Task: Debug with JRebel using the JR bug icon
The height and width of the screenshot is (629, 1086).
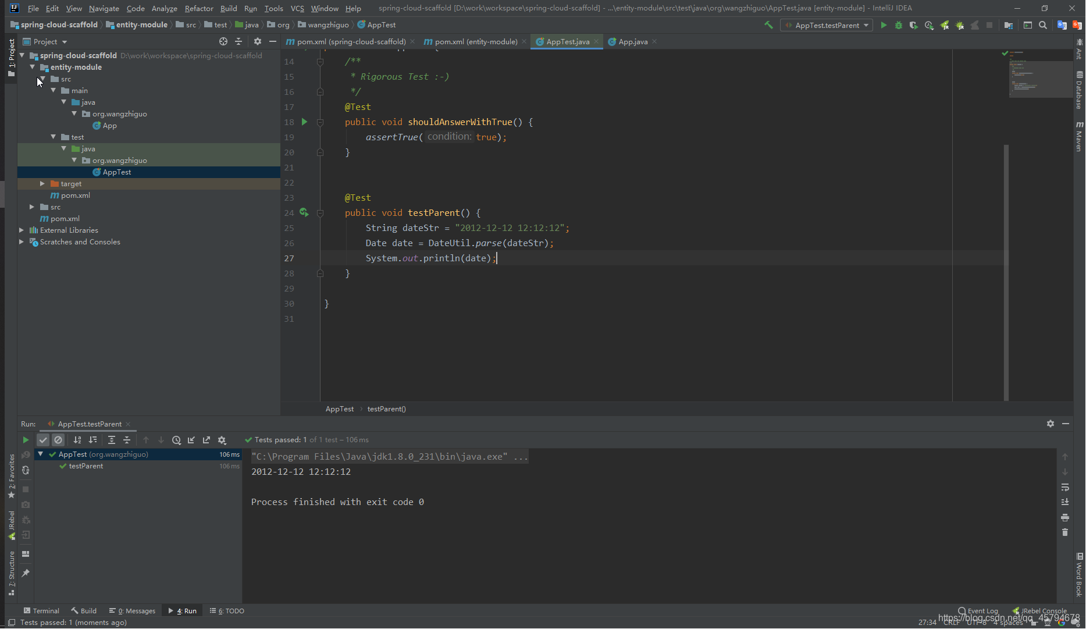Action: coord(960,25)
